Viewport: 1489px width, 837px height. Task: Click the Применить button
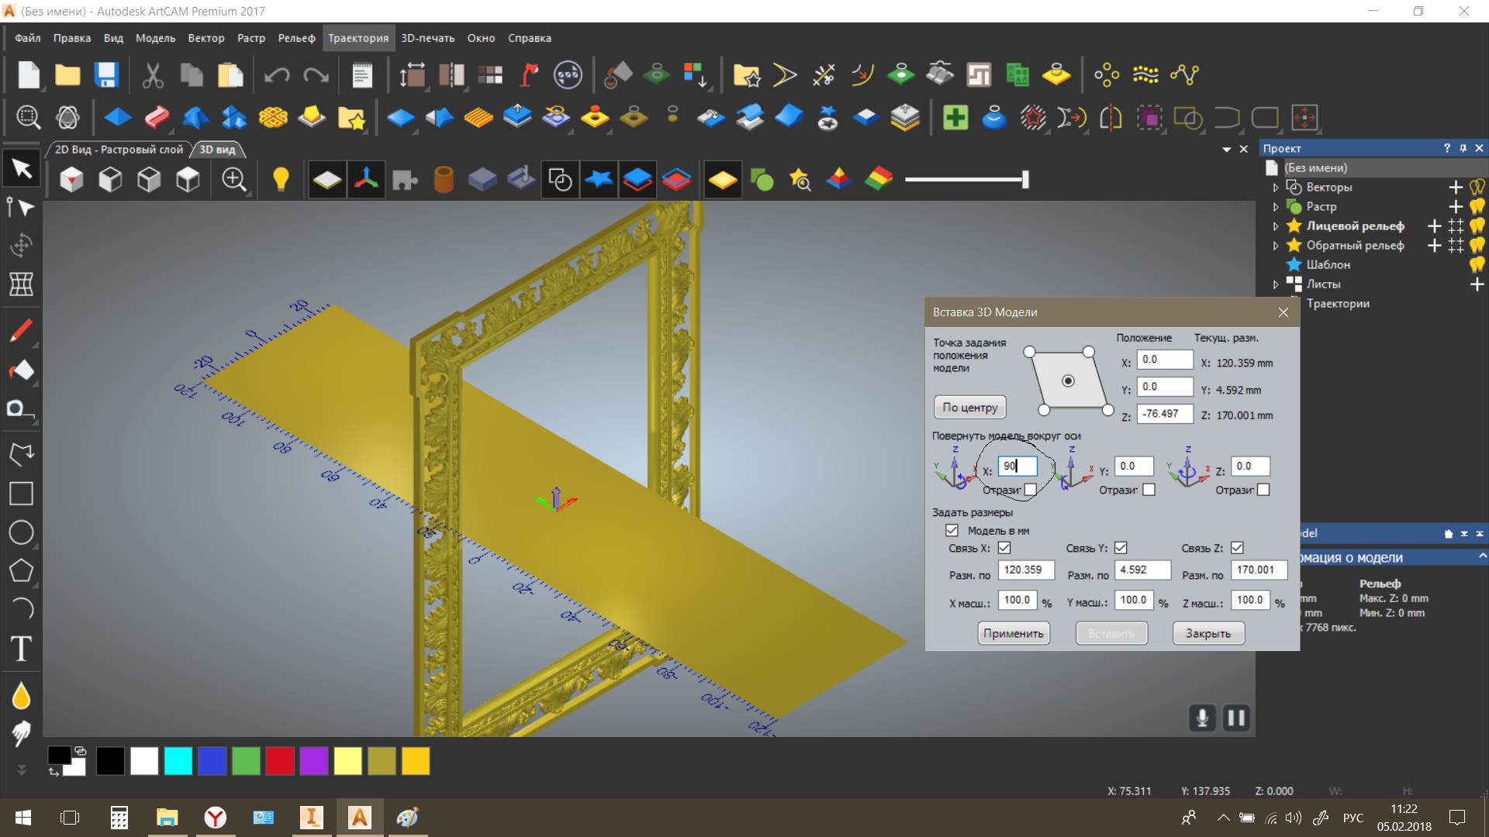(1014, 633)
